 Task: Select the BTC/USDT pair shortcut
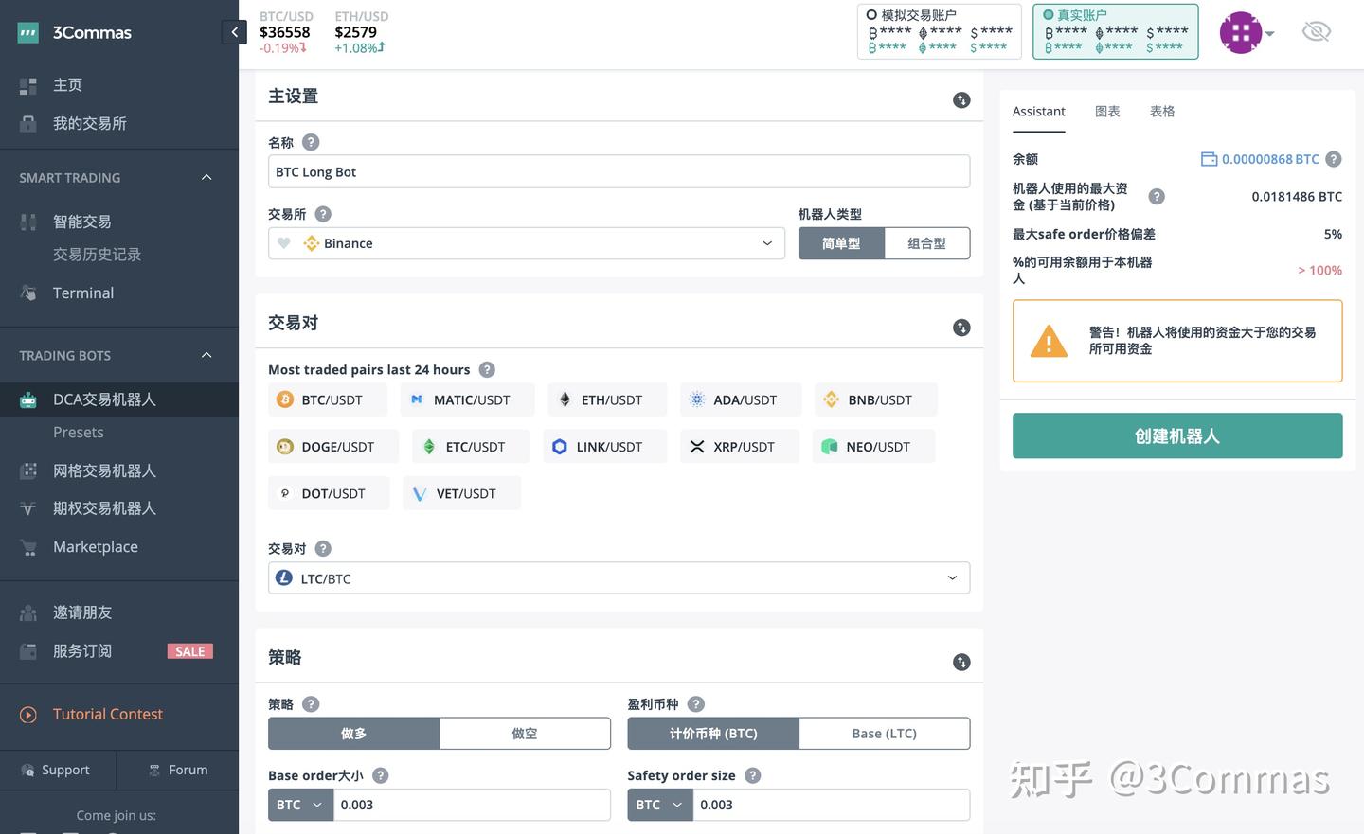click(328, 399)
